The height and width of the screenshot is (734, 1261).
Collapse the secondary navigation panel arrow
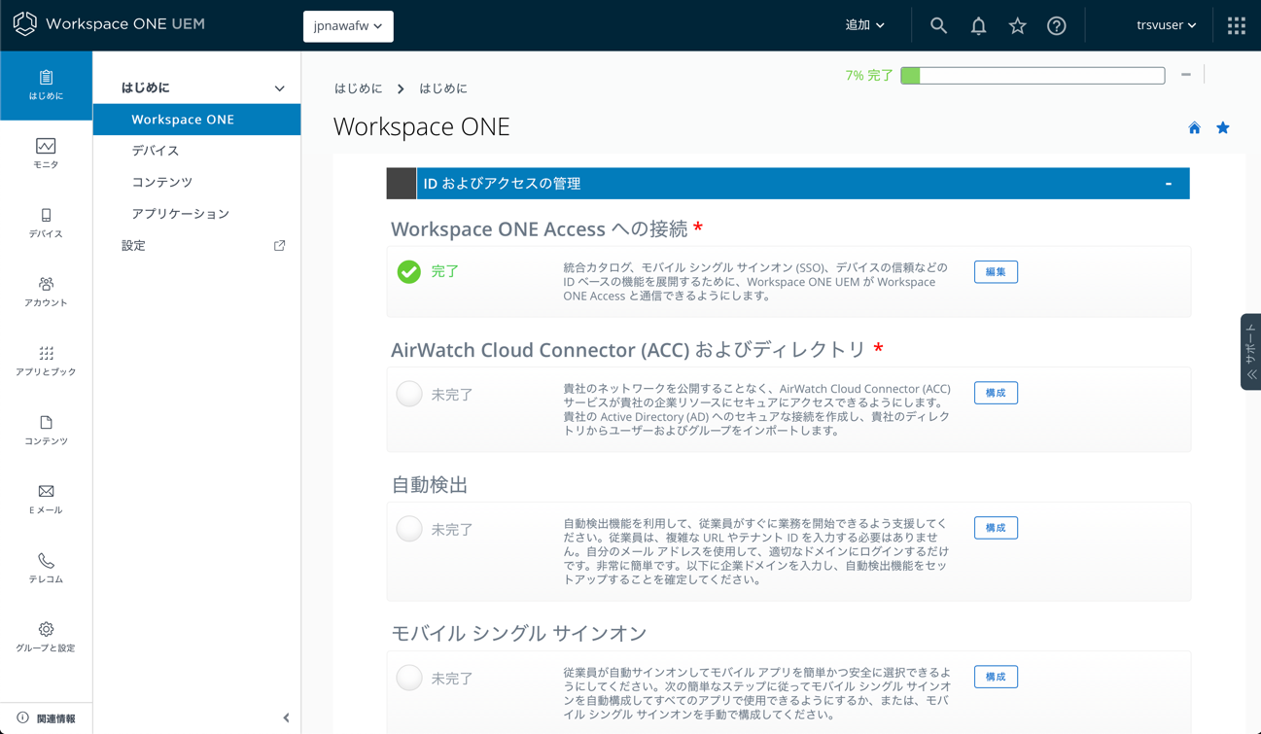point(286,718)
